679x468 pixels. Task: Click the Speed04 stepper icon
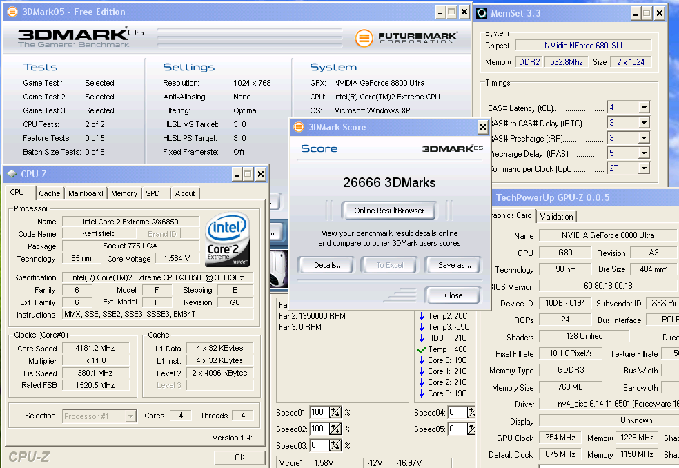pyautogui.click(x=471, y=413)
